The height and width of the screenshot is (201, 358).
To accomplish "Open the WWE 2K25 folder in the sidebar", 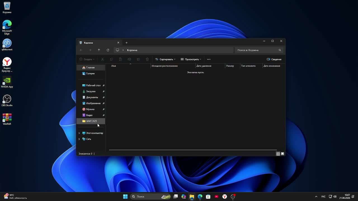I will coord(91,121).
